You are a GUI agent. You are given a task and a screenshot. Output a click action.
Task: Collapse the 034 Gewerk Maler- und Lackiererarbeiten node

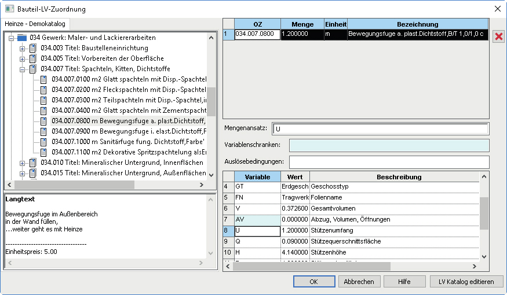(11, 38)
